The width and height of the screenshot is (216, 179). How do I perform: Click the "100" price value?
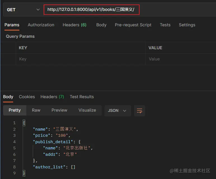62,135
